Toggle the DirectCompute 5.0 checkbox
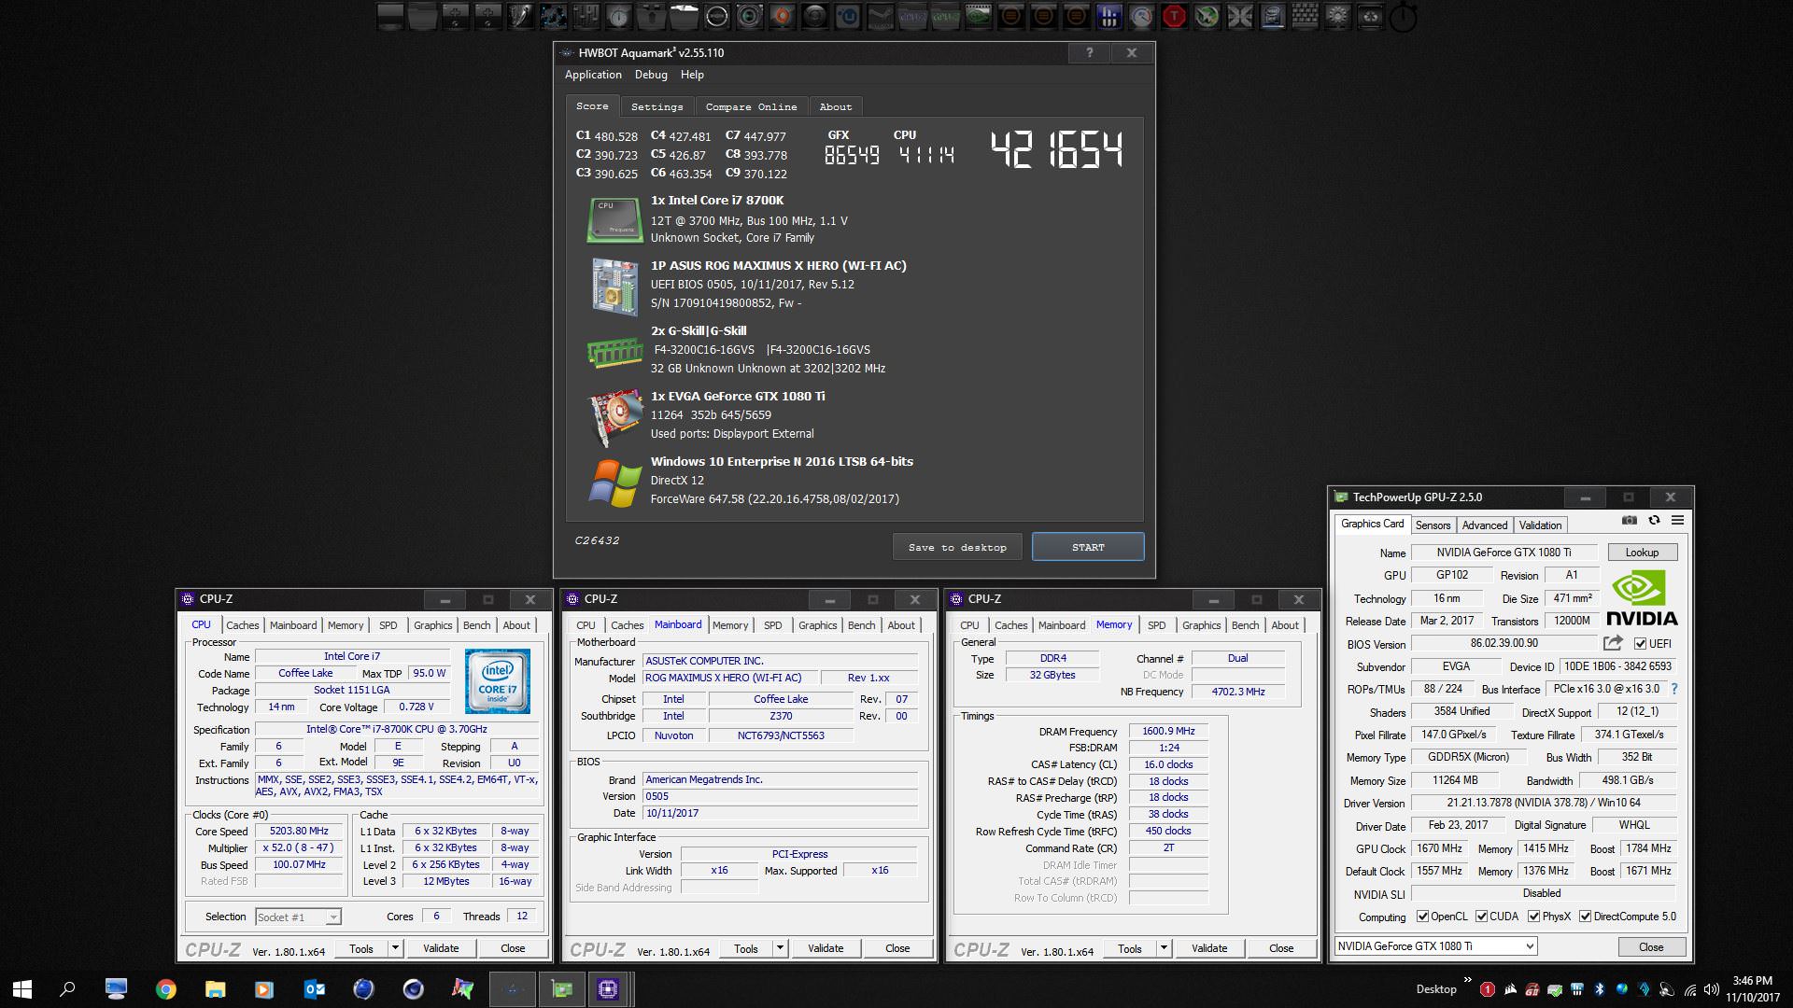The image size is (1793, 1008). click(1585, 917)
